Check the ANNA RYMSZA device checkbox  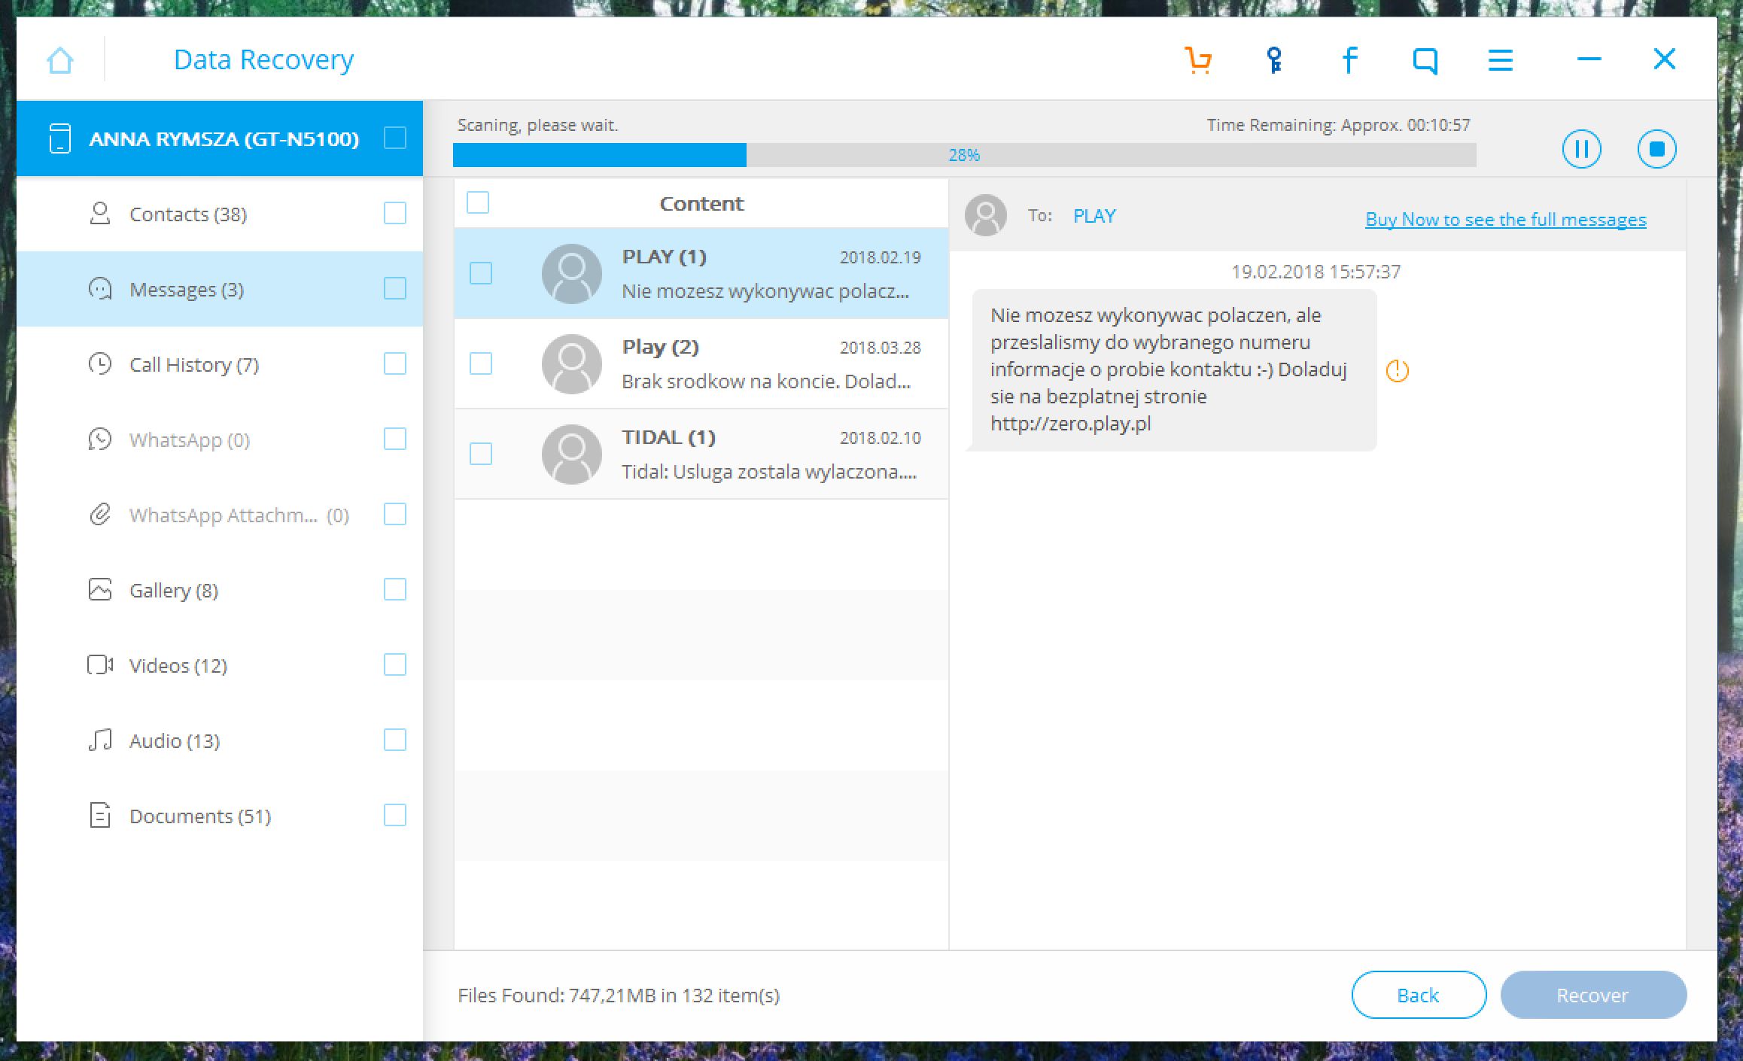[395, 138]
